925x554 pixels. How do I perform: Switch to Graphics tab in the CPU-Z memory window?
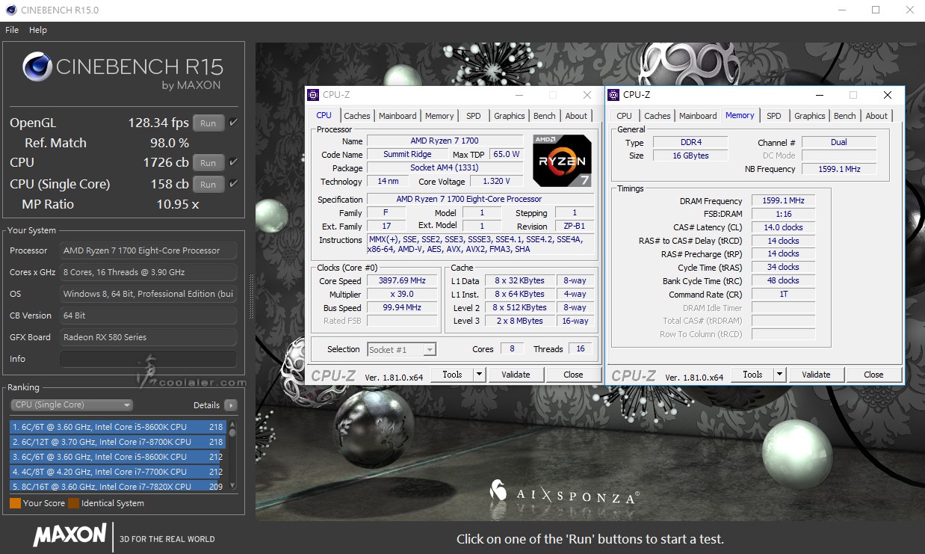810,116
